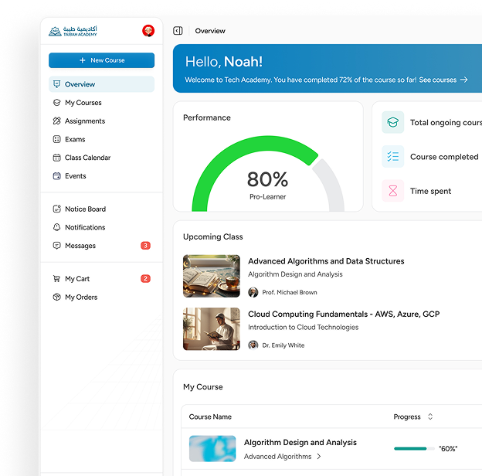The width and height of the screenshot is (482, 476).
Task: Click the Events icon in sidebar
Action: pyautogui.click(x=56, y=176)
